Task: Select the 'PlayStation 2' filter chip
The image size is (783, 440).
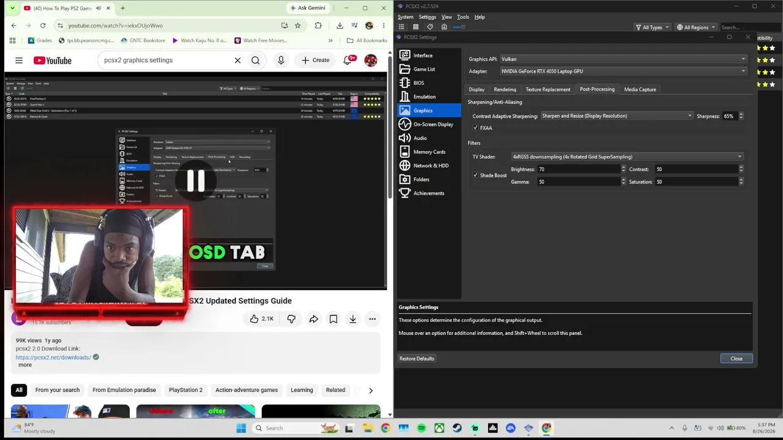Action: [185, 390]
